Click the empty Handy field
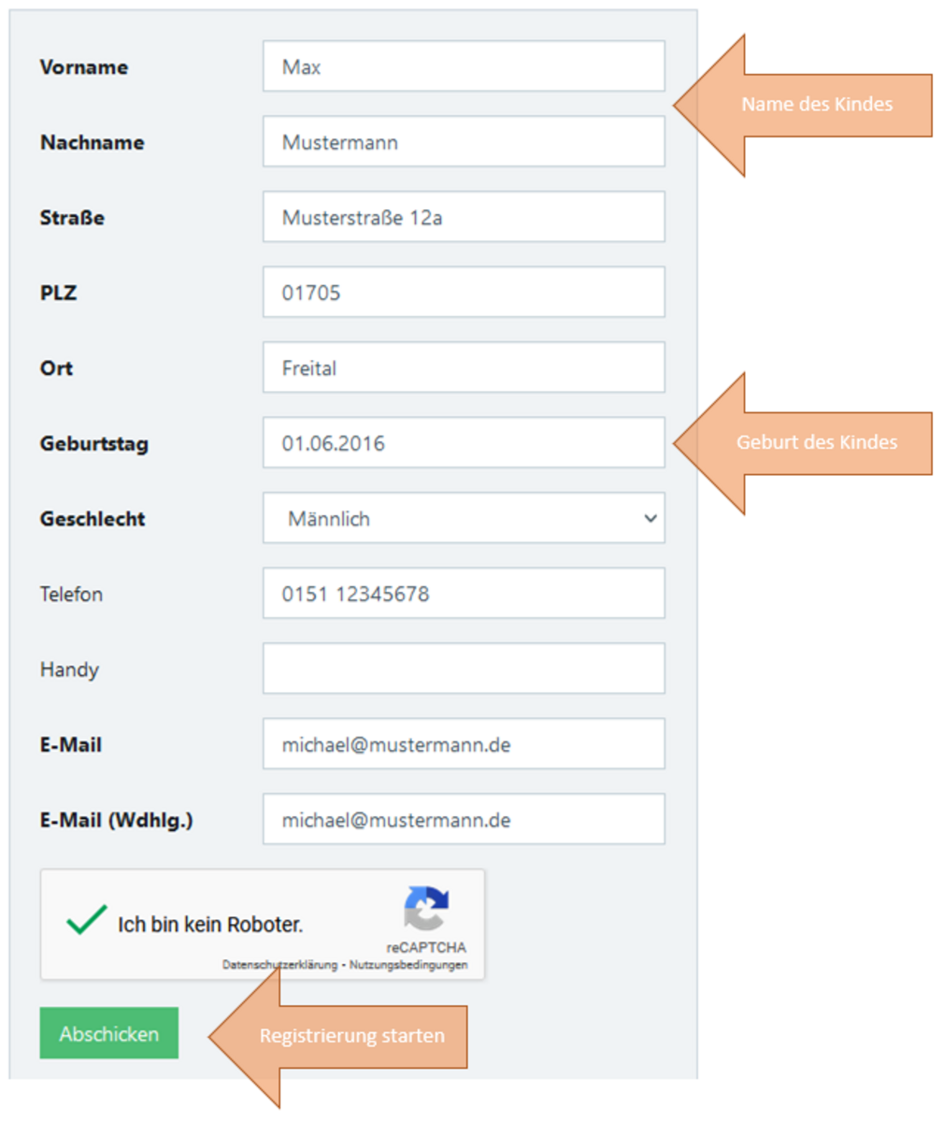The width and height of the screenshot is (943, 1122). (x=464, y=669)
